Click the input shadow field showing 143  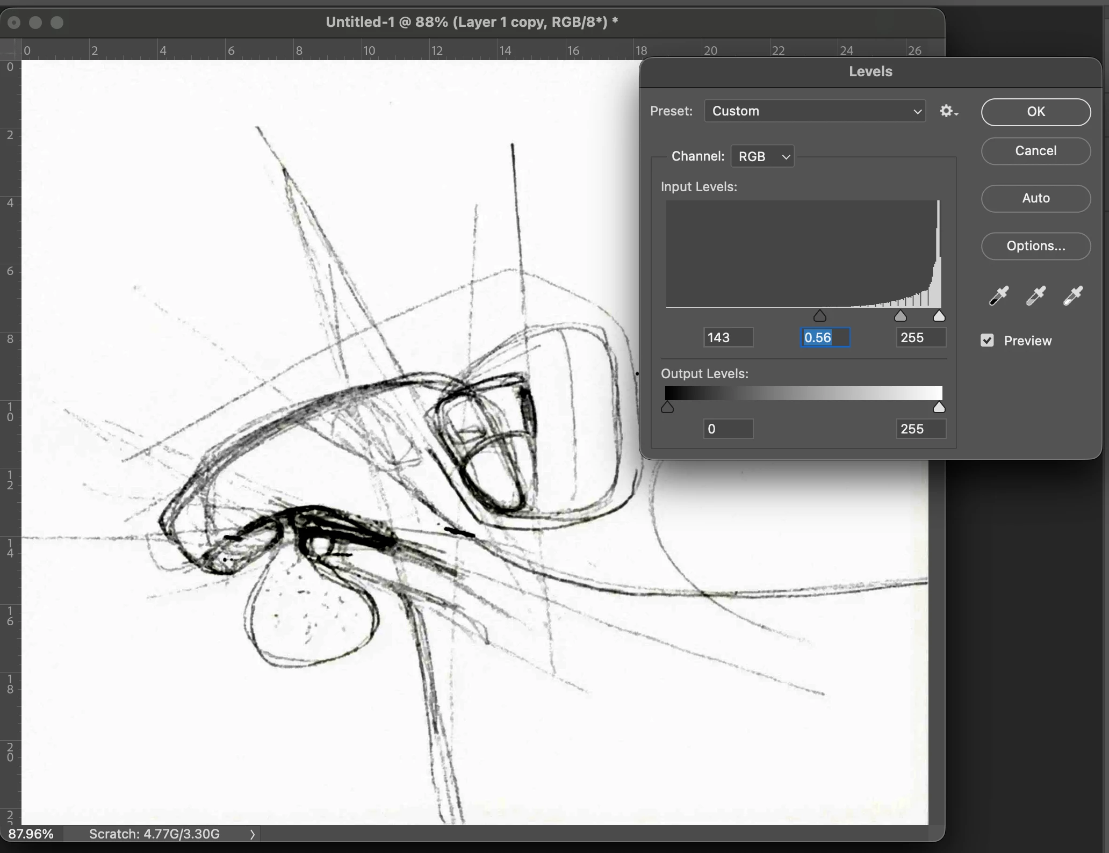click(x=728, y=338)
